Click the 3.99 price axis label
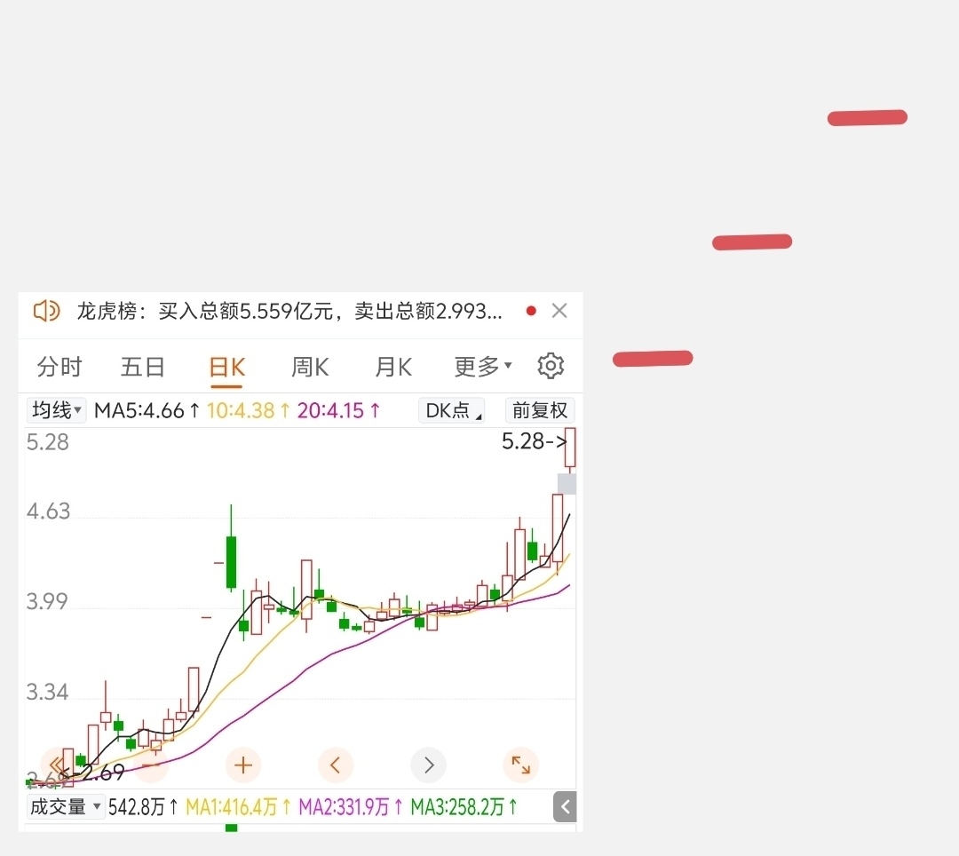This screenshot has height=856, width=959. tap(47, 602)
